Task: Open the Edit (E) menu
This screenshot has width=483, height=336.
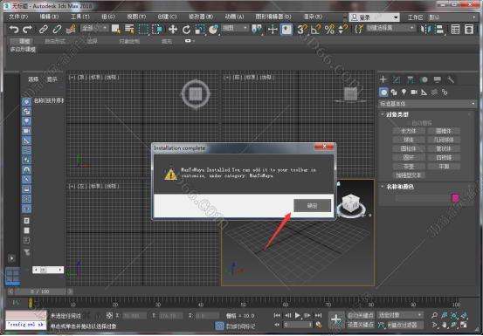Action: click(49, 17)
